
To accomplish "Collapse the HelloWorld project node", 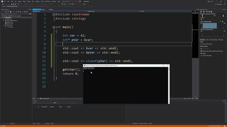I will (x=2, y=17).
